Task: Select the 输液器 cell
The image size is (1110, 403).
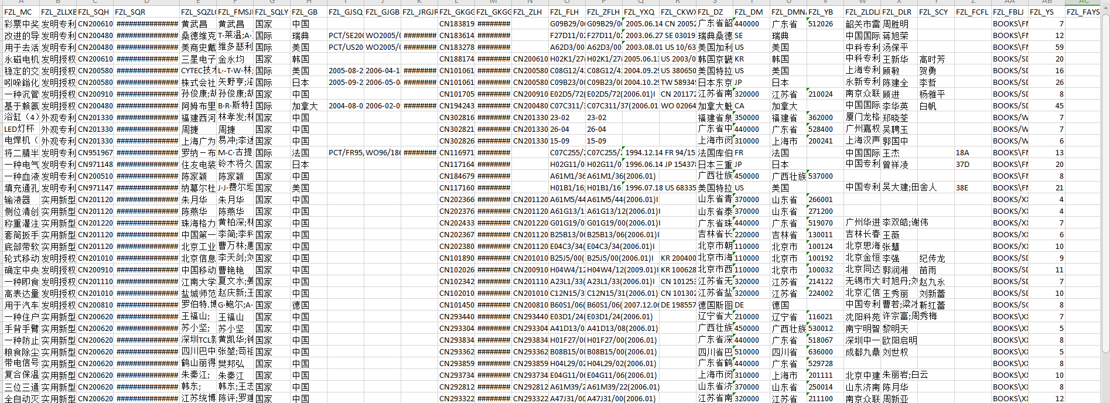Action: pos(21,199)
